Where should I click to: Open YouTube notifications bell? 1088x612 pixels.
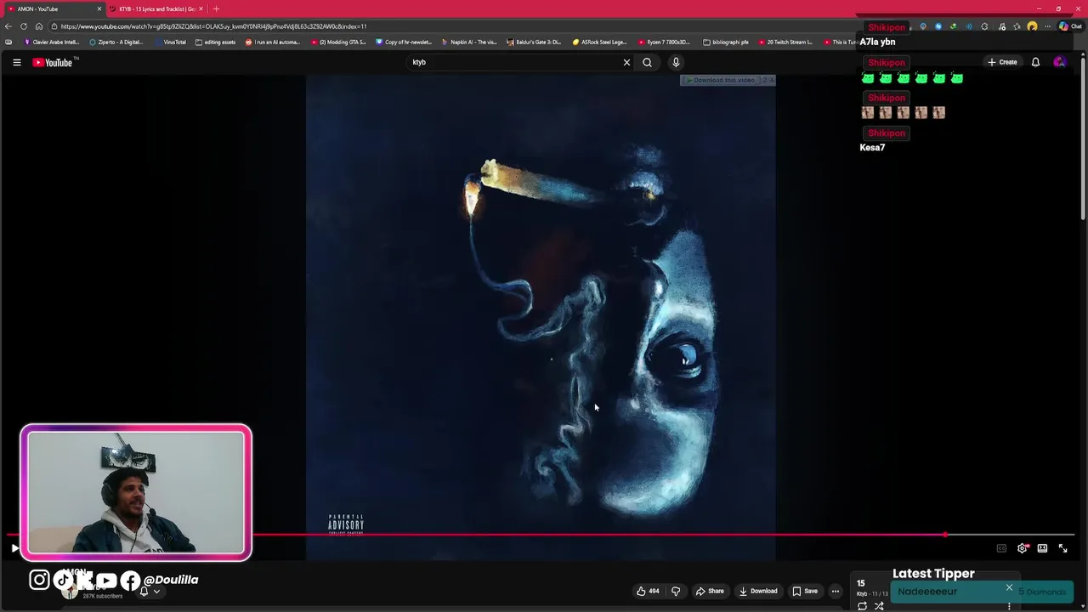point(1035,62)
